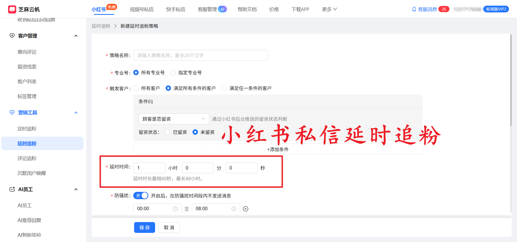The height and width of the screenshot is (242, 517).
Task: Open 意向评论 in the sidebar
Action: (27, 52)
